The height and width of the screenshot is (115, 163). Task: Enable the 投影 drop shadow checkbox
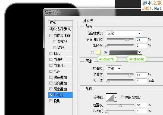[51, 101]
